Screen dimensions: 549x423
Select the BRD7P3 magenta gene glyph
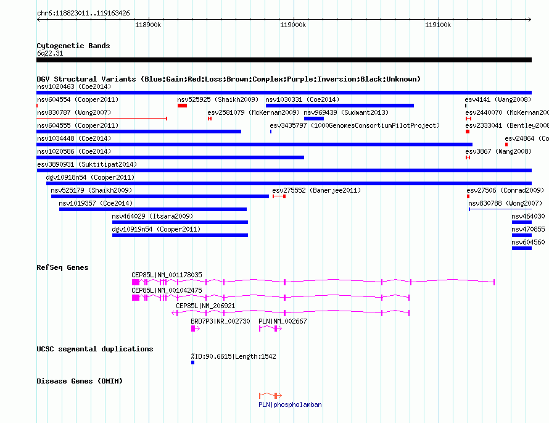[x=196, y=329]
